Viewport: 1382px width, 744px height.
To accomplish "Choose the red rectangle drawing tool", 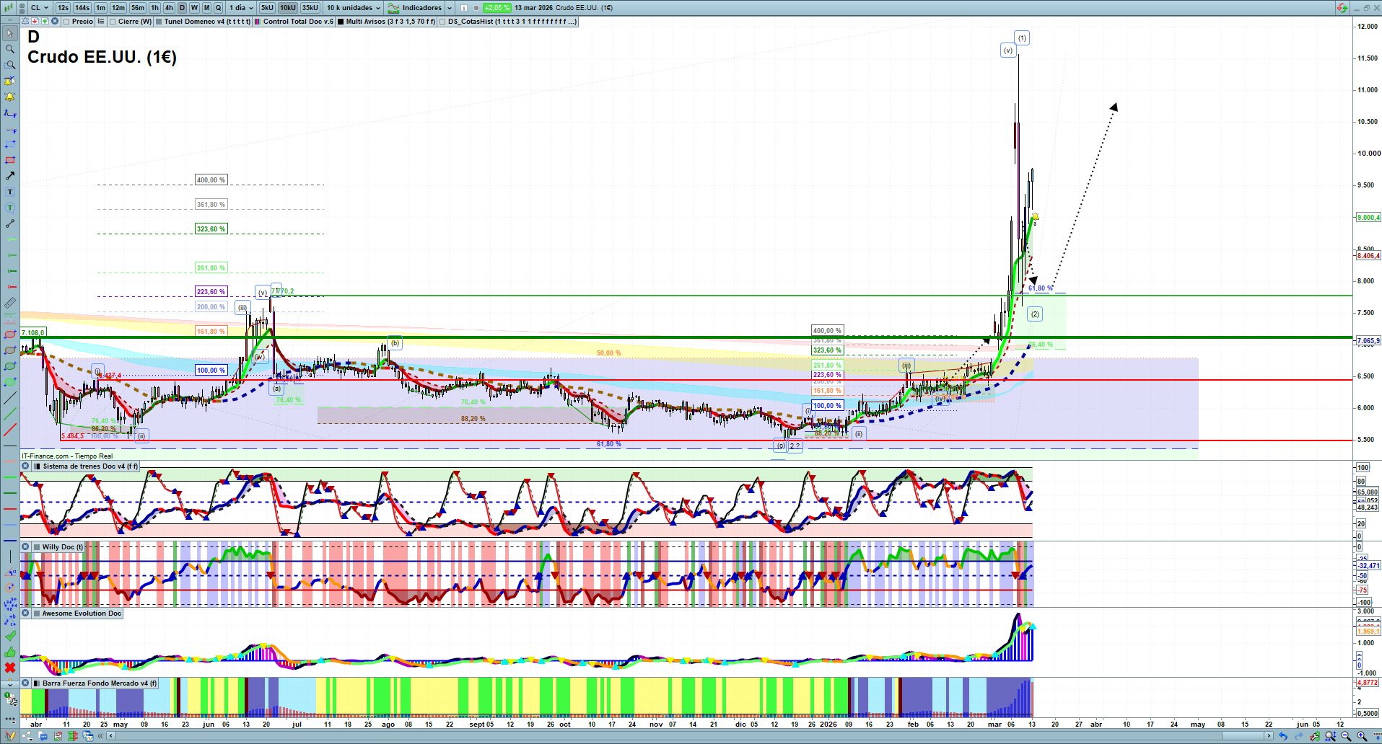I will 10,160.
